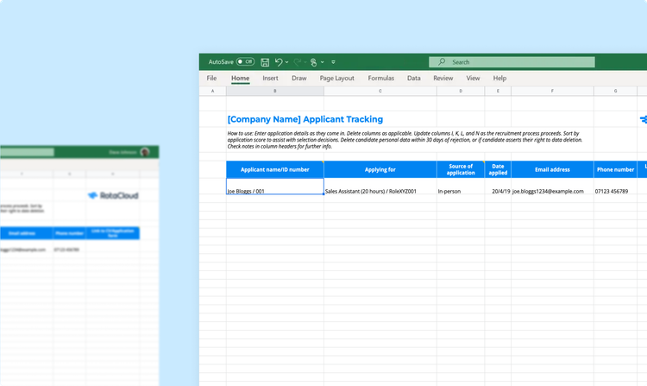Open the Review tab

pyautogui.click(x=443, y=78)
